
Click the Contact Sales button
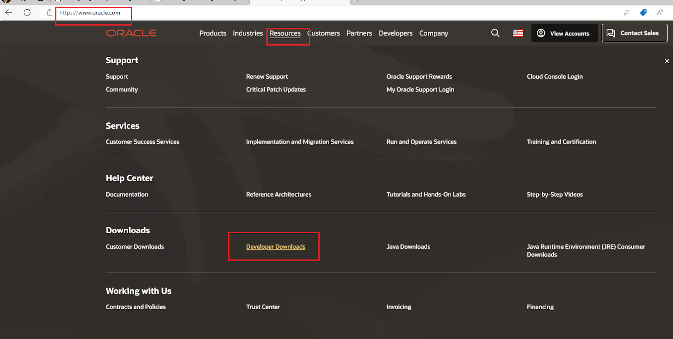(x=634, y=33)
